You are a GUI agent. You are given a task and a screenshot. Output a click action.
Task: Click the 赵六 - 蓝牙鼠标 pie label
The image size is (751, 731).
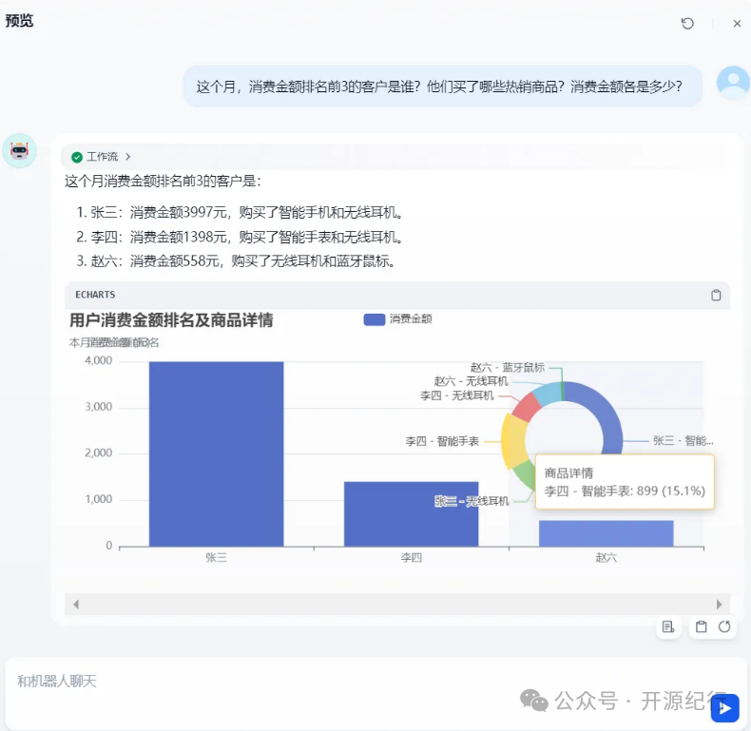[x=508, y=368]
